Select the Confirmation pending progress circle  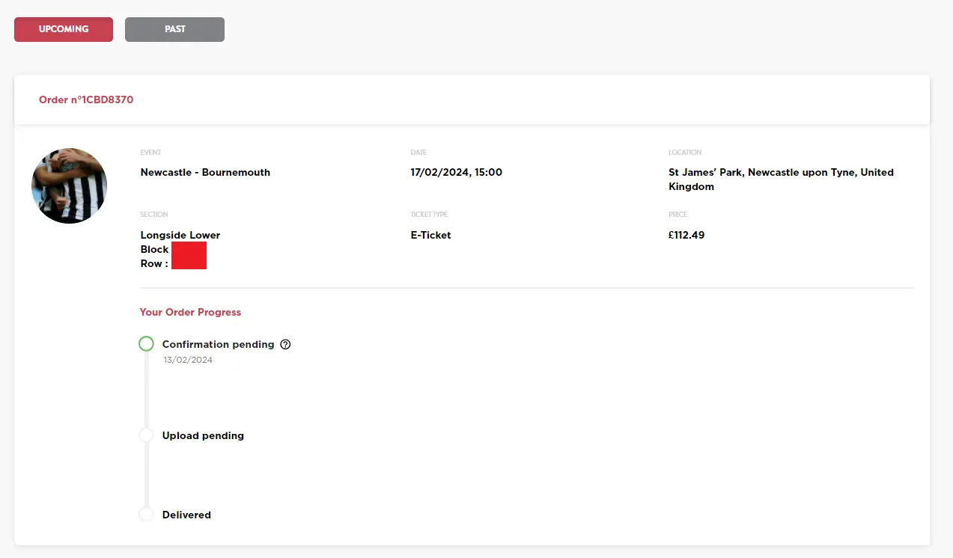[146, 343]
